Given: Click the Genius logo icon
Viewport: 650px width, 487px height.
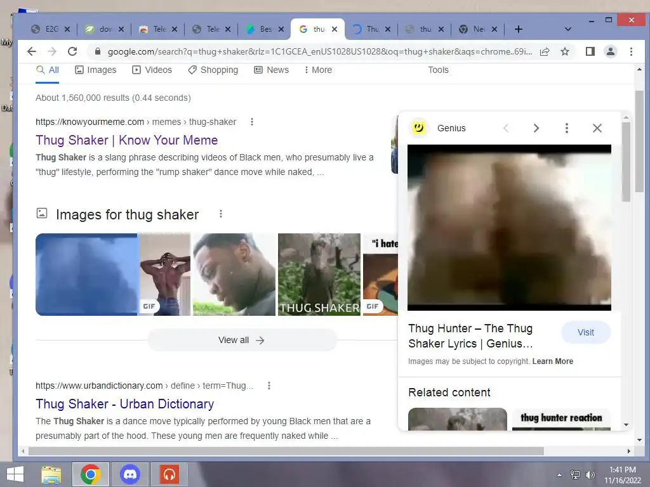Looking at the screenshot, I should pyautogui.click(x=419, y=127).
